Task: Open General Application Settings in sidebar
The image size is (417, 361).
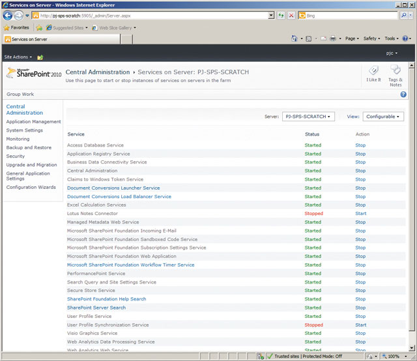Action: (x=28, y=176)
